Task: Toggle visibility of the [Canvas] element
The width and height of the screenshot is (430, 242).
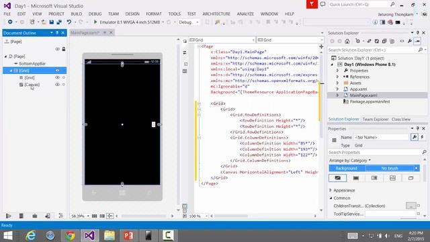Action: tap(57, 85)
